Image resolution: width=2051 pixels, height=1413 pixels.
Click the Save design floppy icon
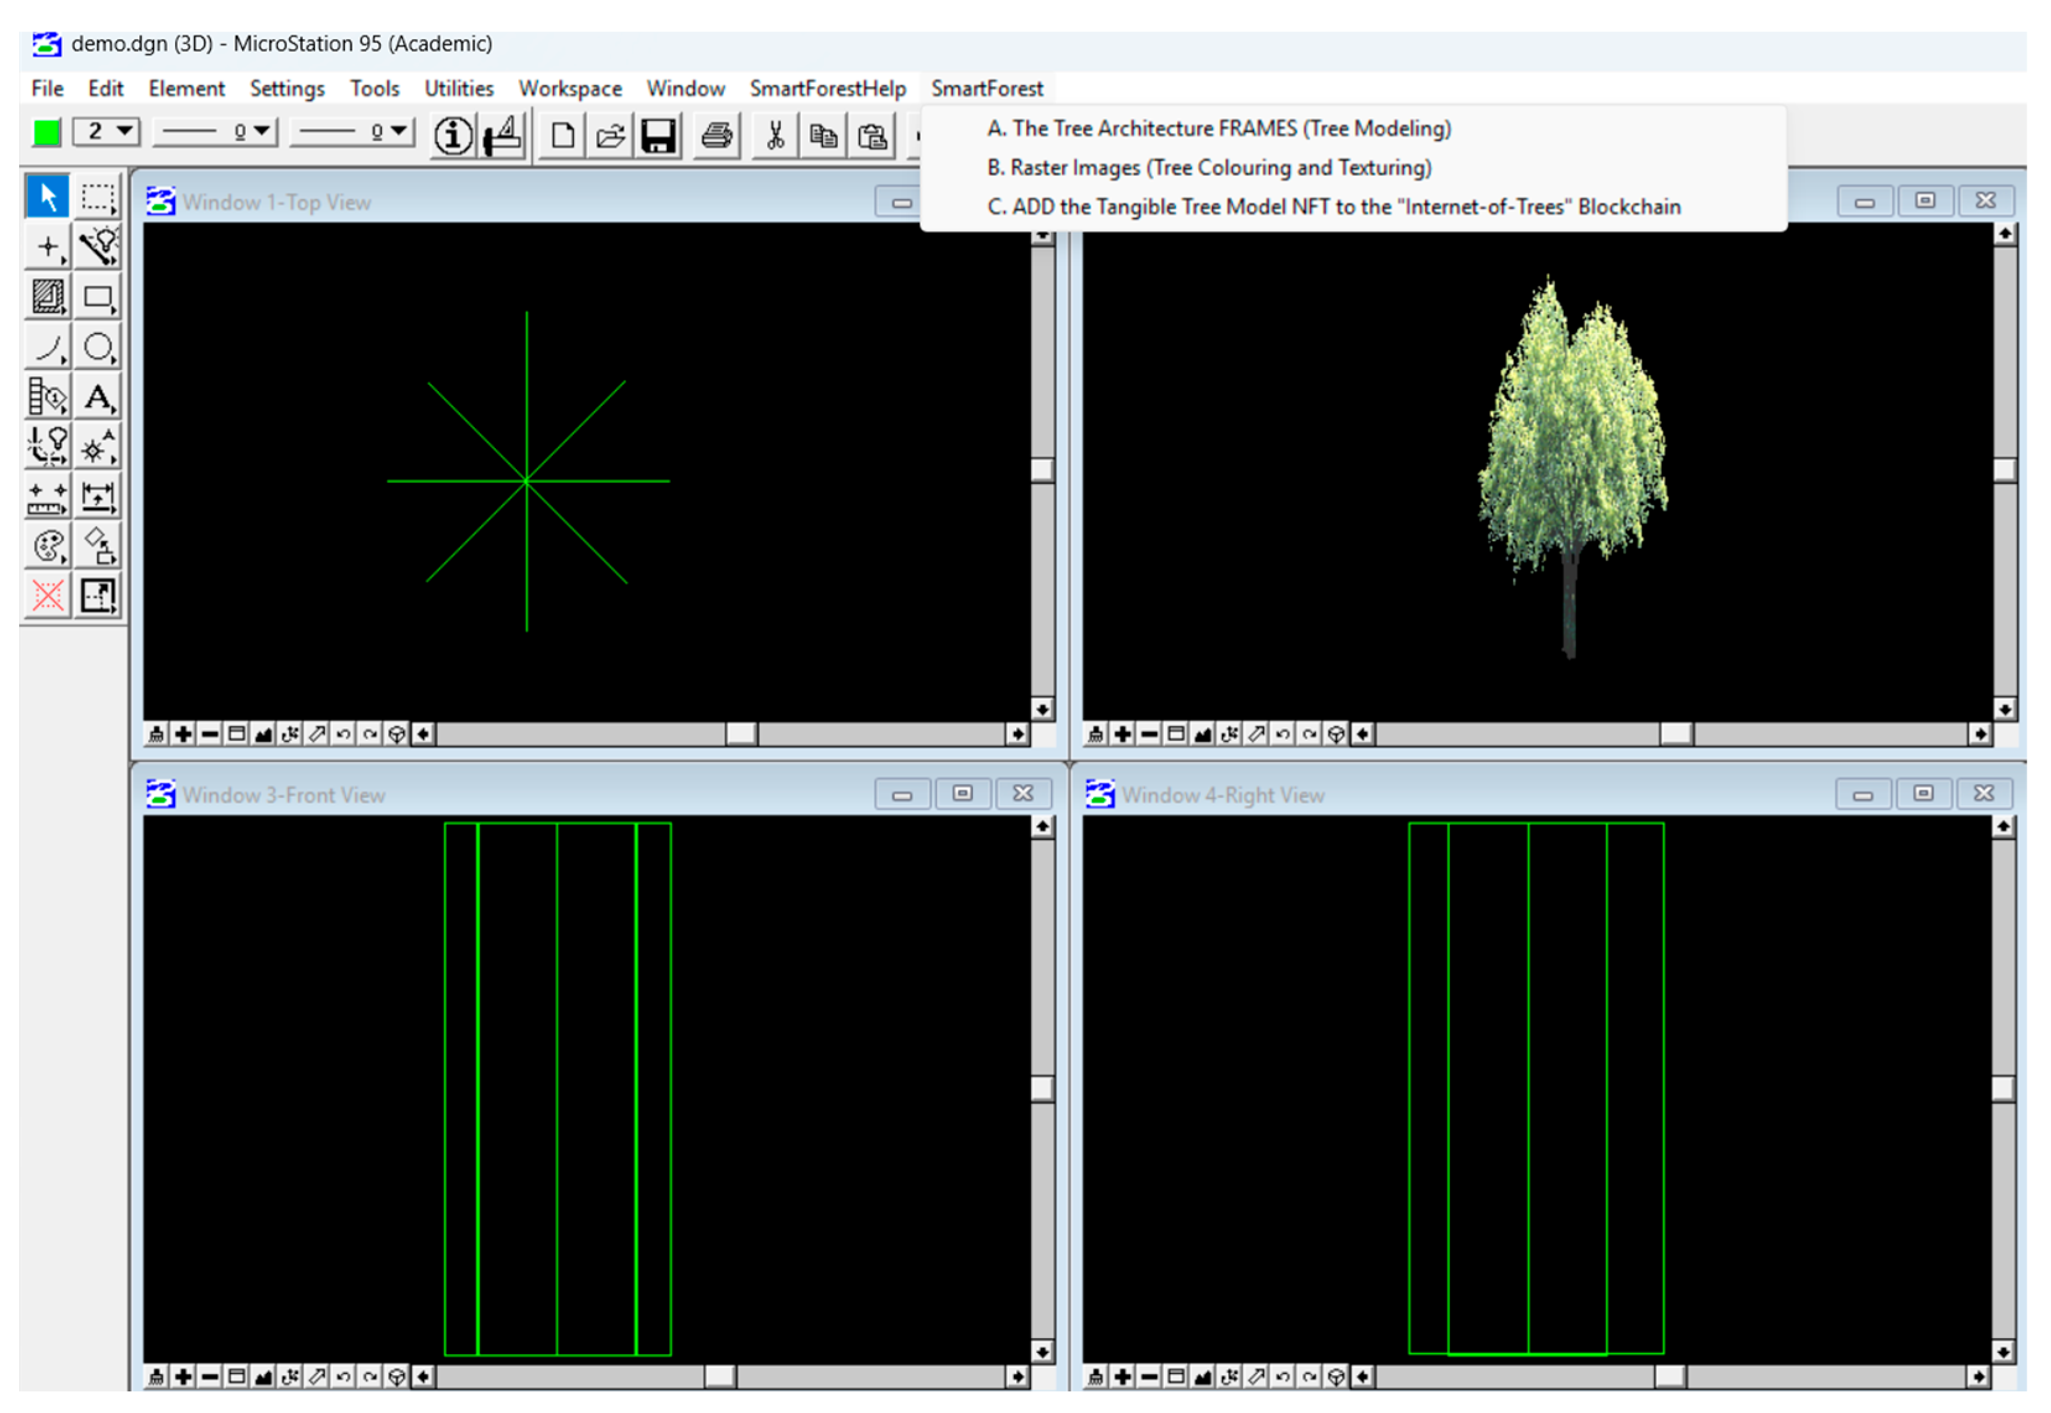(x=658, y=136)
